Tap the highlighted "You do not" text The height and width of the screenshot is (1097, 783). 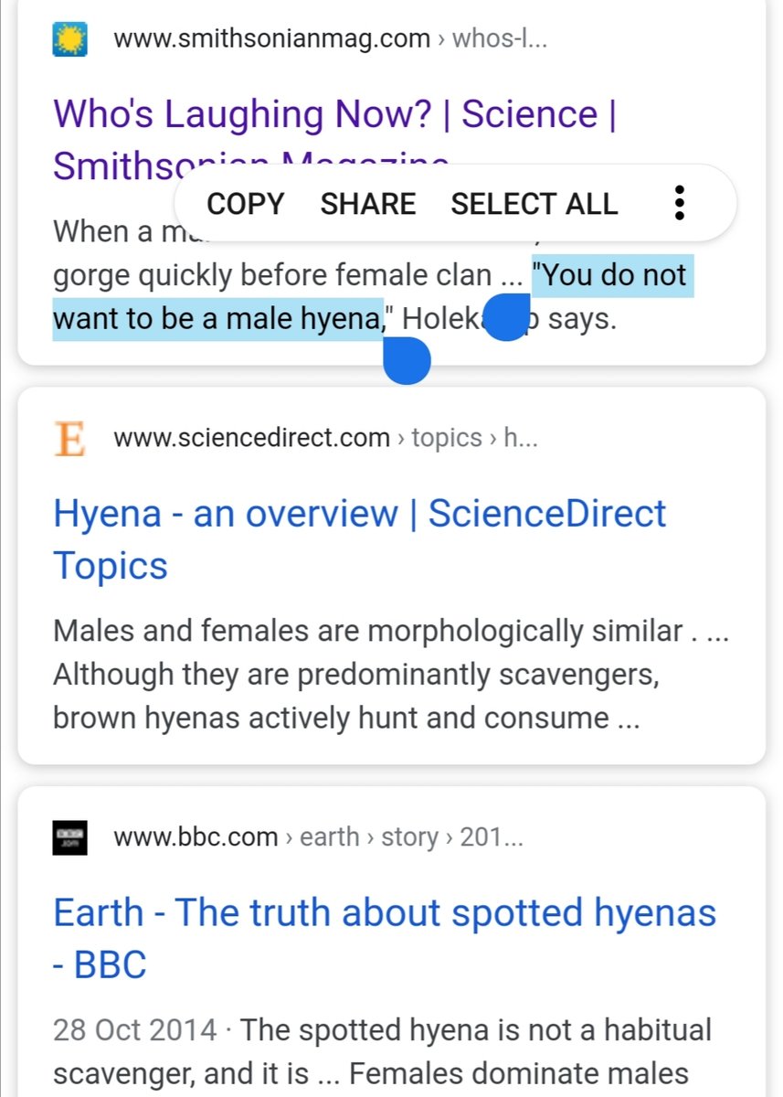coord(612,275)
